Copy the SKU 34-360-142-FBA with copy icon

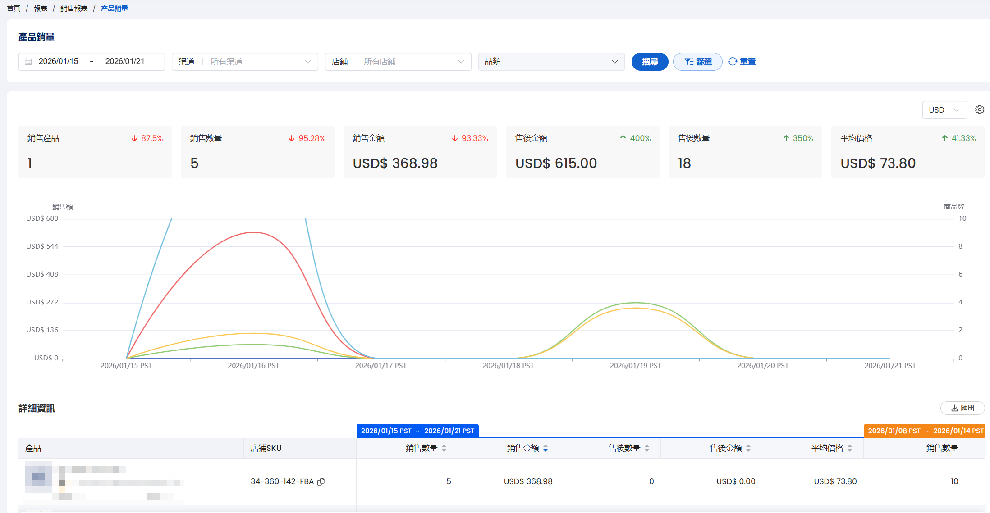click(x=321, y=481)
